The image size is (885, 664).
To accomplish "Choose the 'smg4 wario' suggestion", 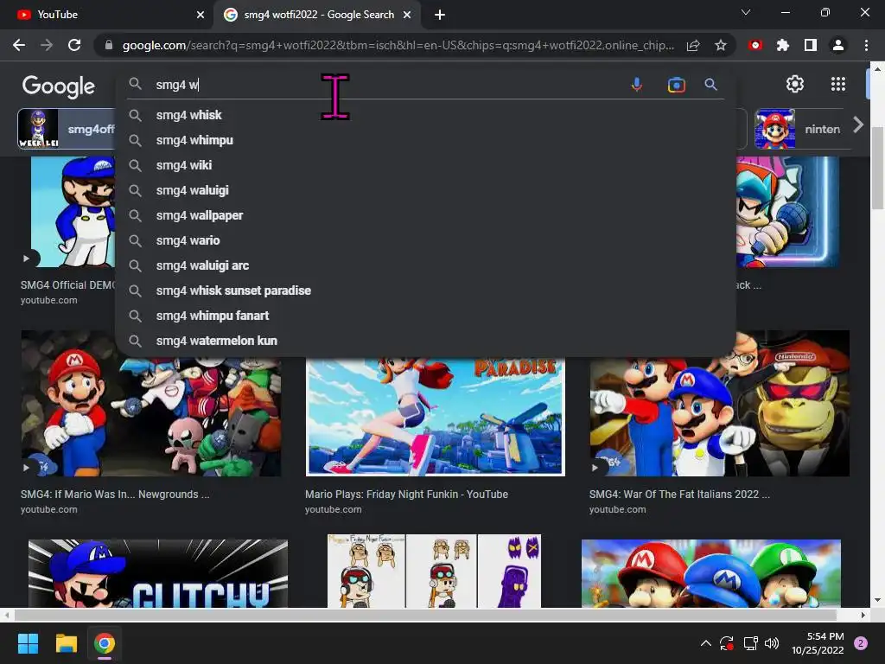I will [x=425, y=240].
